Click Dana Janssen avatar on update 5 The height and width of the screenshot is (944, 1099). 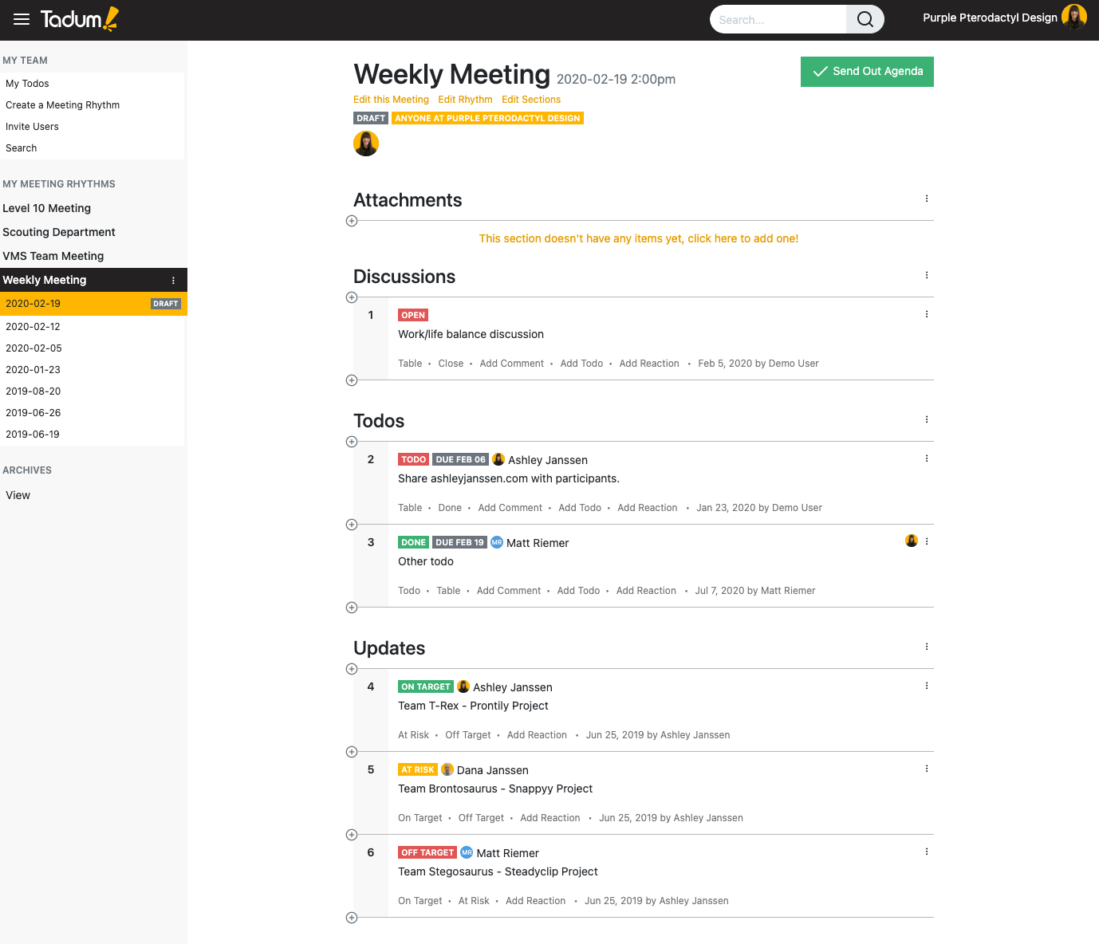click(447, 769)
